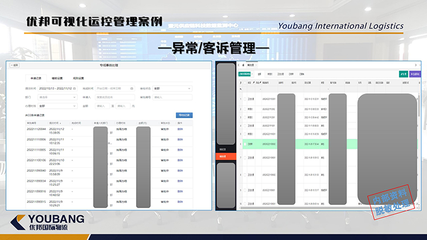The image size is (427, 240).
Task: Click the minimum amount input field
Action: 102,106
